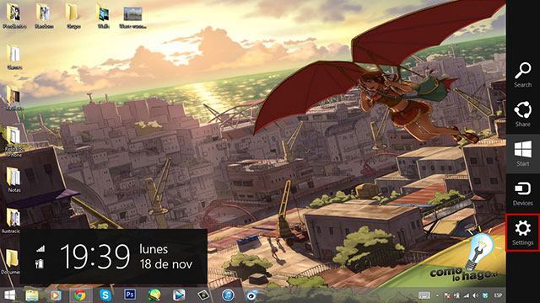Open the Search charm
The image size is (540, 303).
point(522,75)
